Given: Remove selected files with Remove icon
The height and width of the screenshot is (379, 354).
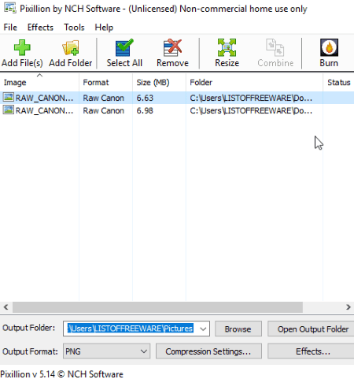Looking at the screenshot, I should (x=172, y=47).
